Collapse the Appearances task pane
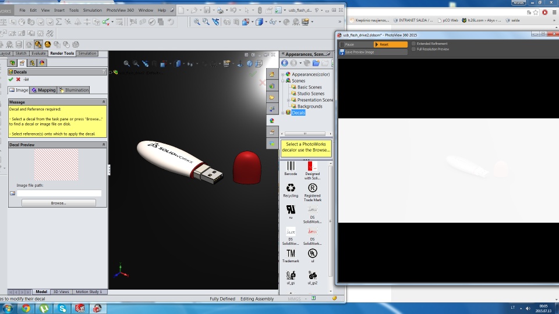 coord(283,53)
